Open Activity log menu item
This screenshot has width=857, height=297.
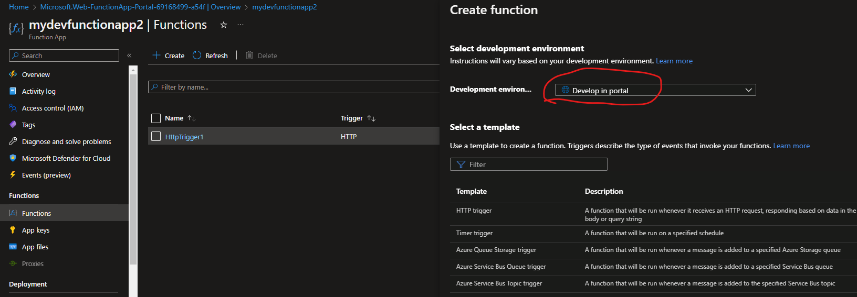coord(38,91)
